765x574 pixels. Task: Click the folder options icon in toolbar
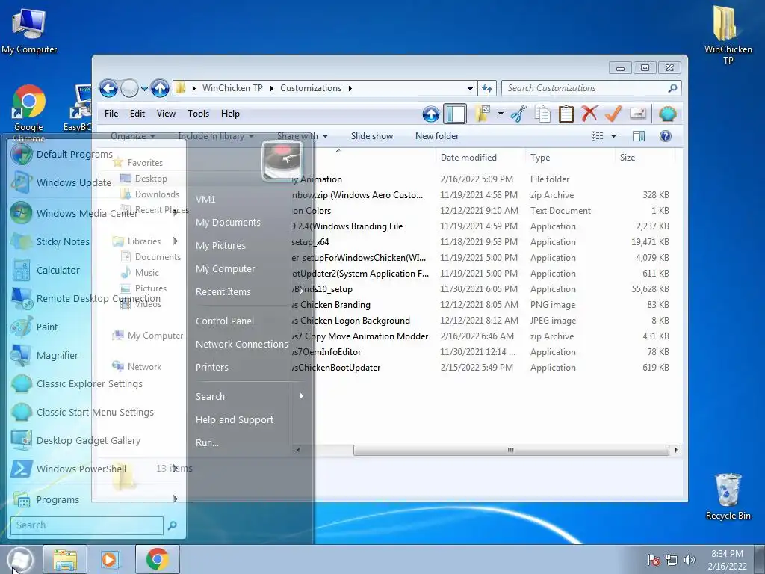(x=483, y=114)
